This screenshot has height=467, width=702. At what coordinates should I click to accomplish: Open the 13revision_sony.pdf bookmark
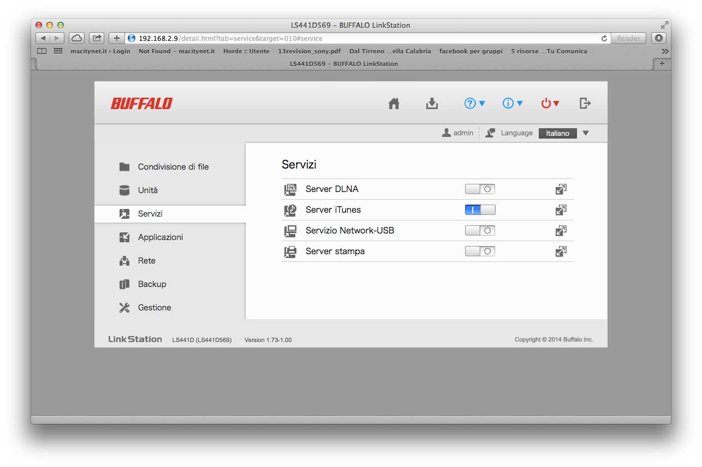point(310,51)
